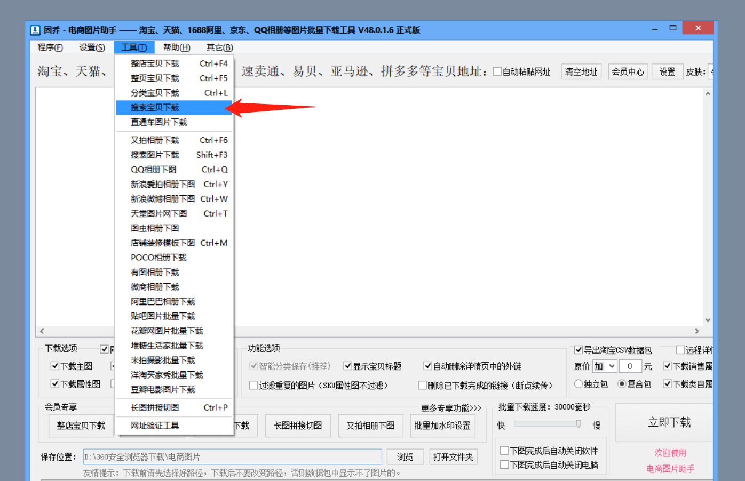Select QQ相册下图 menu entry
The image size is (745, 481).
coord(155,169)
